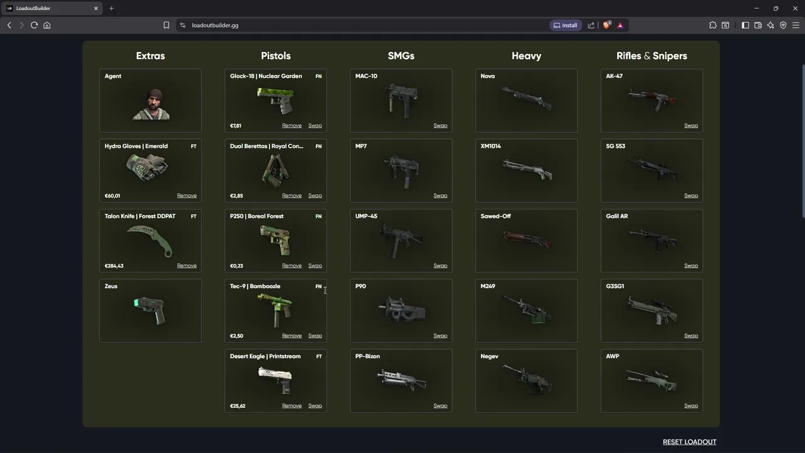Swap the MP7 skin
This screenshot has width=805, height=453.
click(x=440, y=196)
